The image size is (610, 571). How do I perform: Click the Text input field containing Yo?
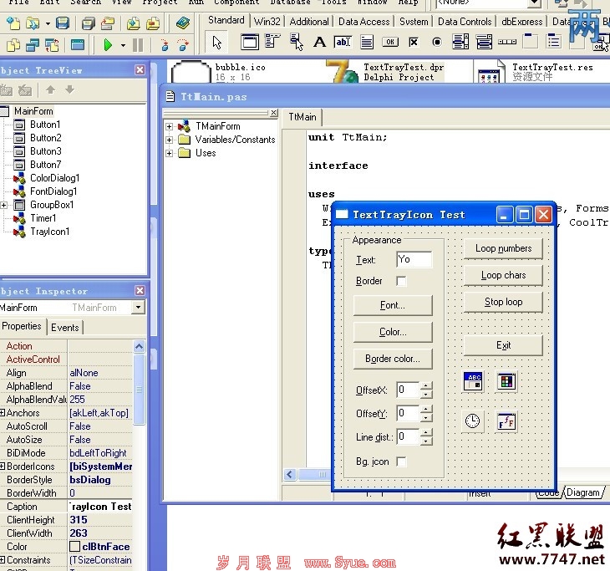point(414,259)
